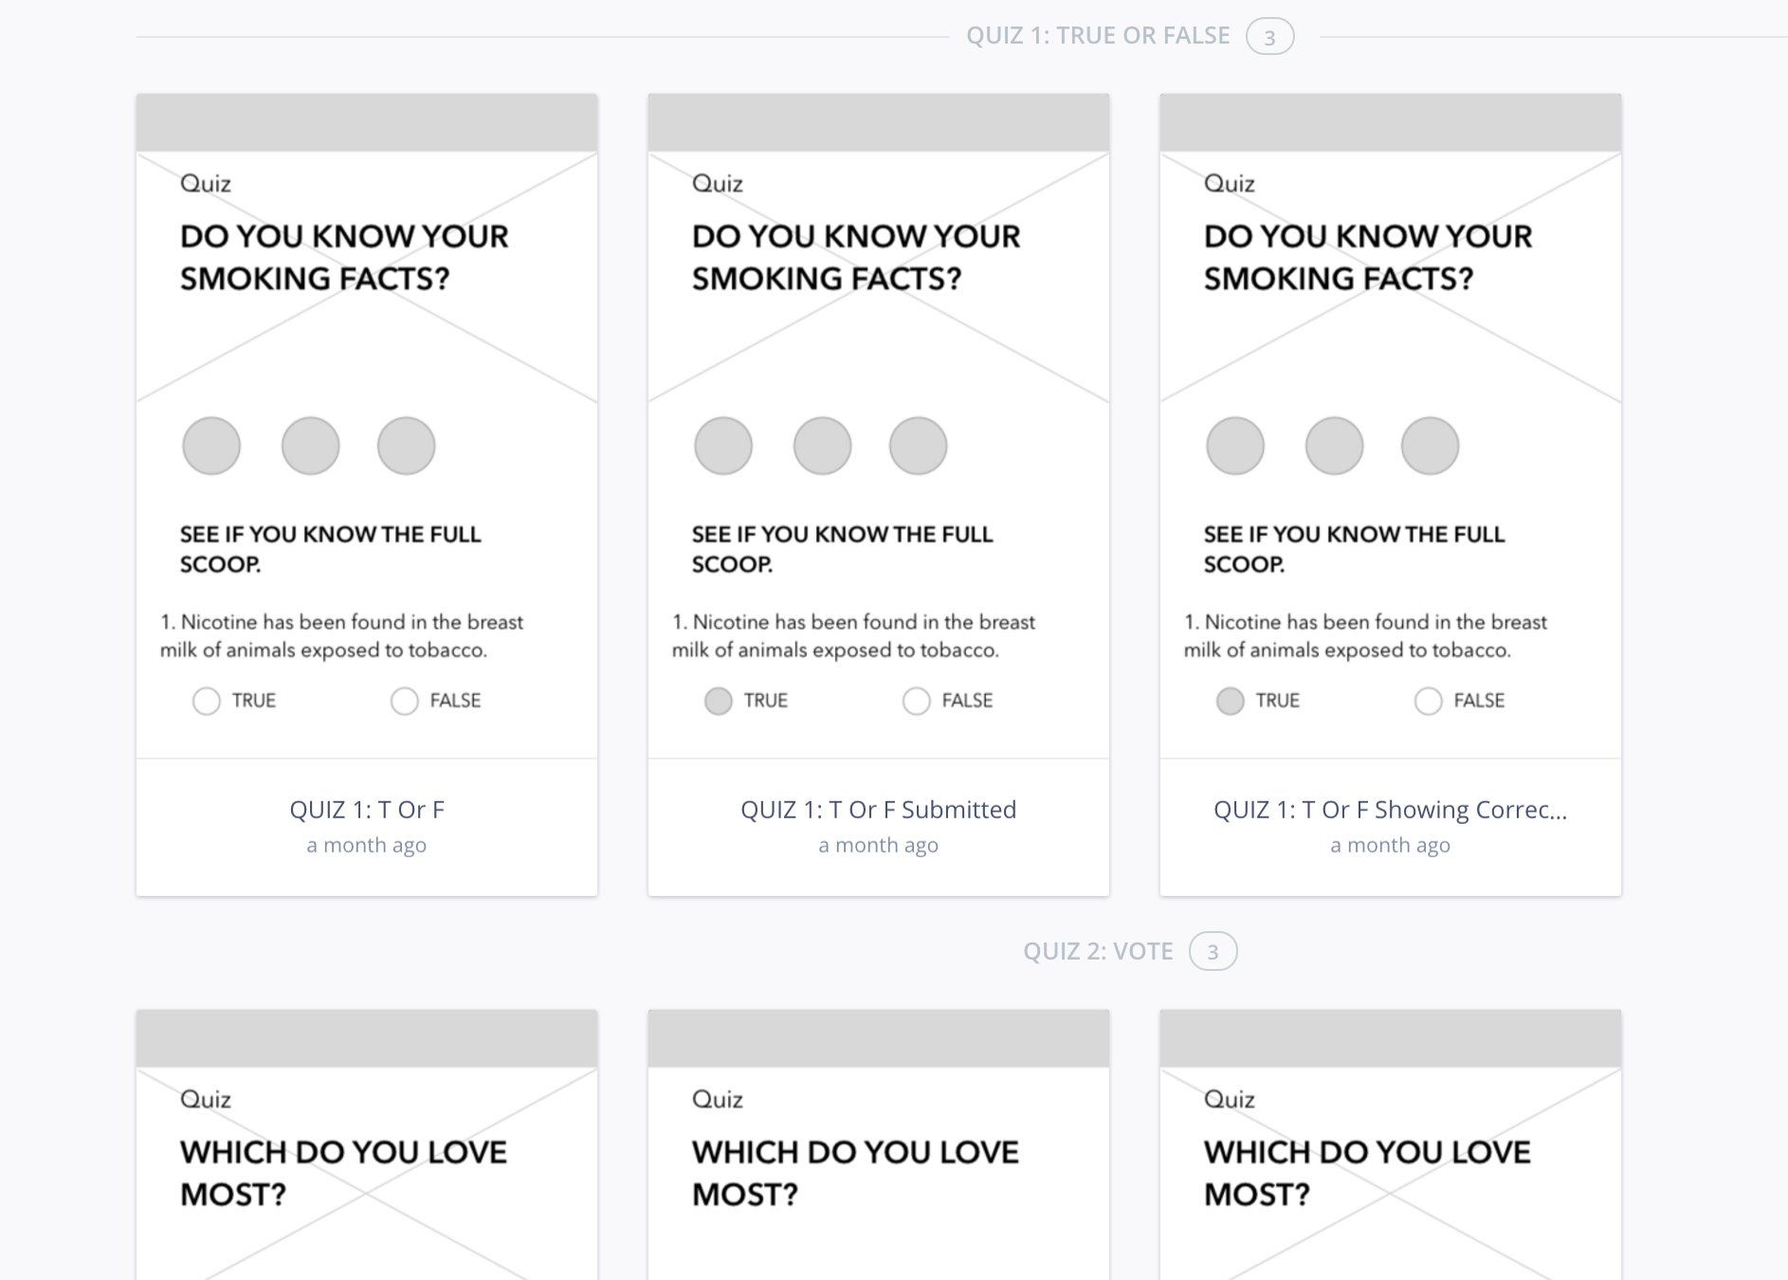This screenshot has height=1280, width=1788.
Task: Click first circle placeholder in QUIZ 1: T Or F card
Action: 211,446
